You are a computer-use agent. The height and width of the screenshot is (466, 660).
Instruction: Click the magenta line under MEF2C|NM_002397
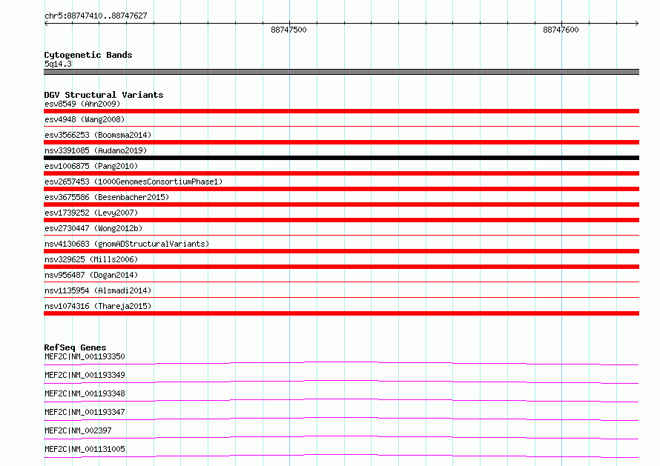(341, 437)
